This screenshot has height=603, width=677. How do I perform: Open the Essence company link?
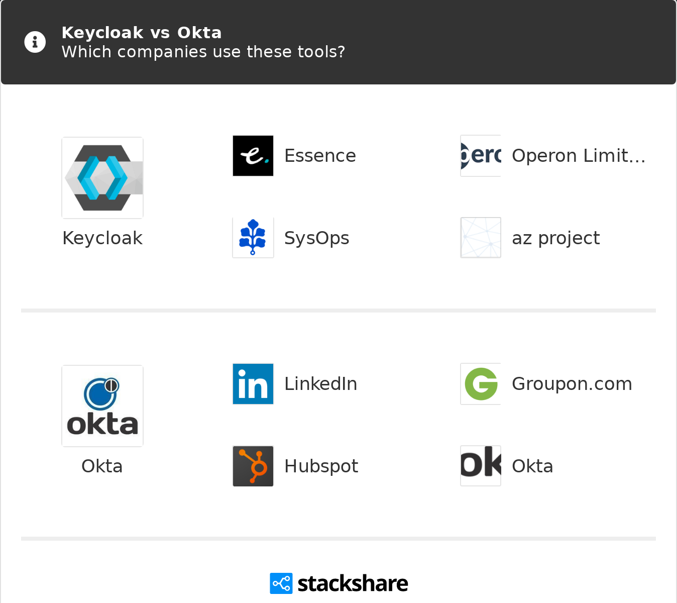[320, 156]
